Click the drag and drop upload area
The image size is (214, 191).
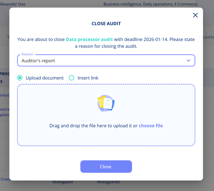click(106, 137)
